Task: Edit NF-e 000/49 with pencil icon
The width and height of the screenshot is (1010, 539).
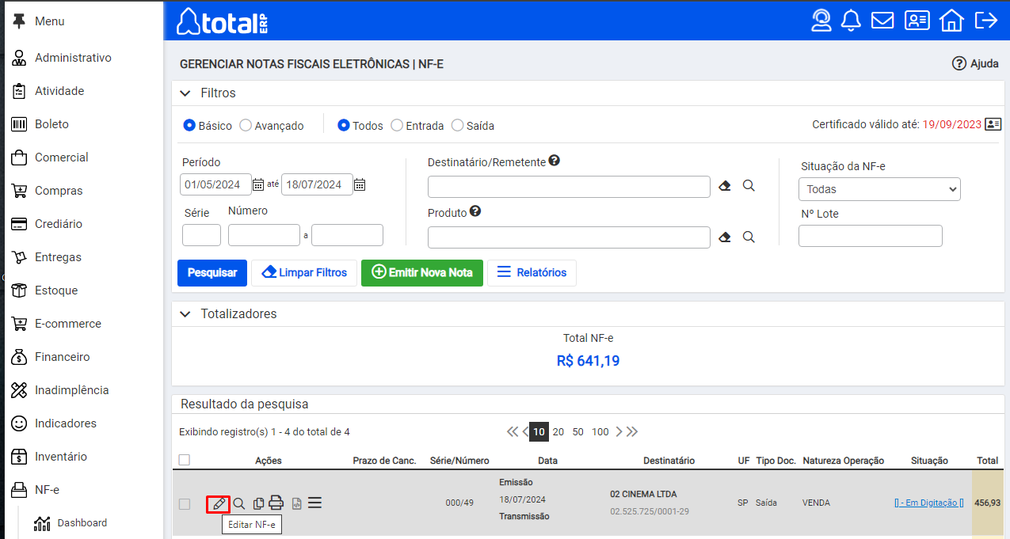Action: point(219,503)
